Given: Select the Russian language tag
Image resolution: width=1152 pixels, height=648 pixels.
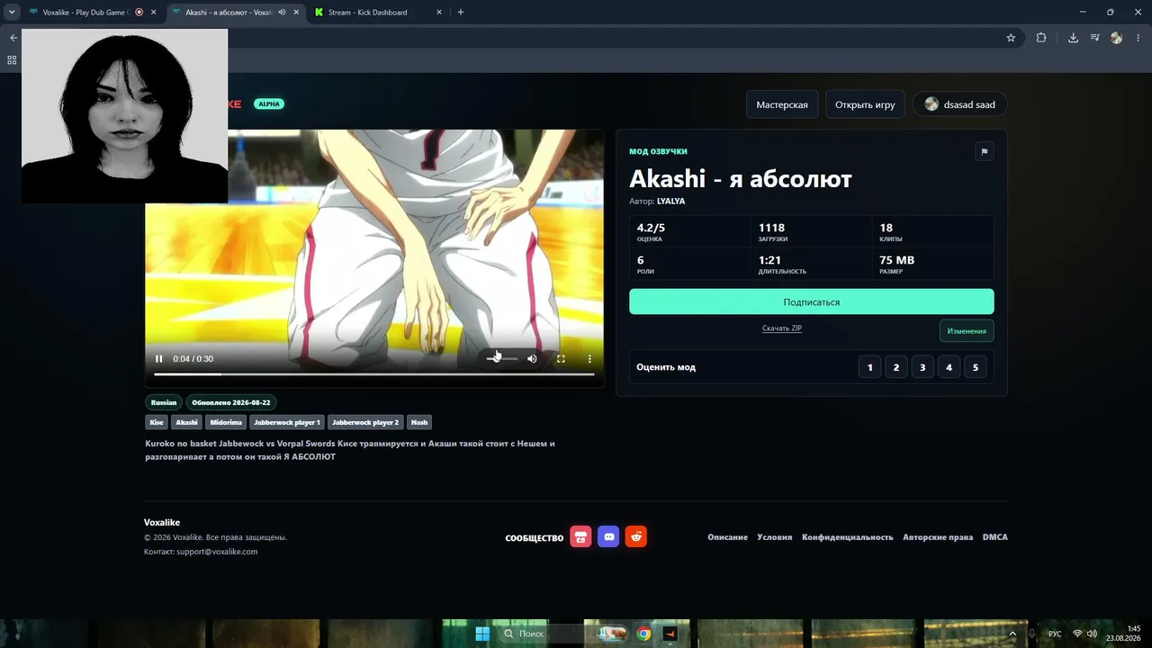Looking at the screenshot, I should pyautogui.click(x=164, y=402).
